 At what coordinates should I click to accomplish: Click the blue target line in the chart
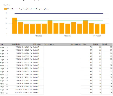pyautogui.click(x=59, y=14)
